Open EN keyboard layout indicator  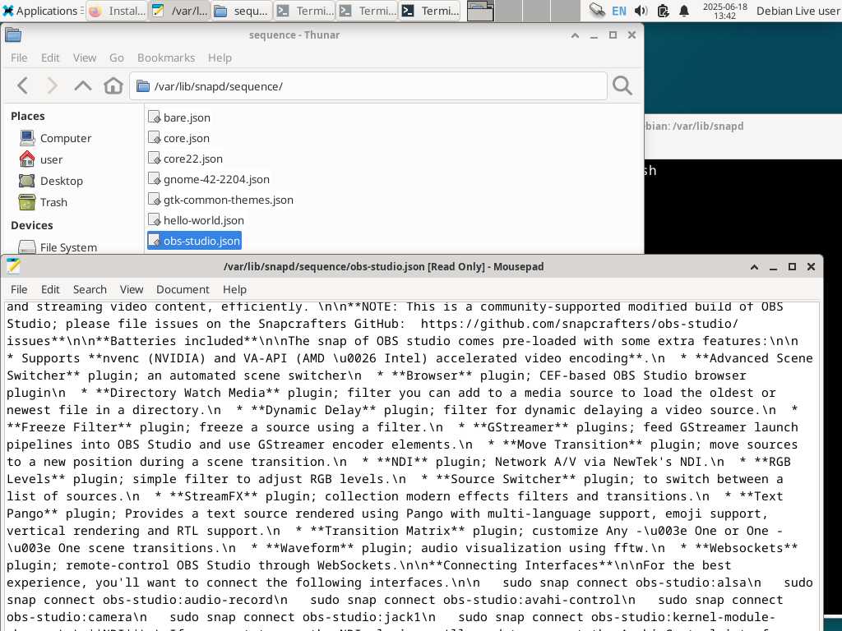pyautogui.click(x=618, y=11)
